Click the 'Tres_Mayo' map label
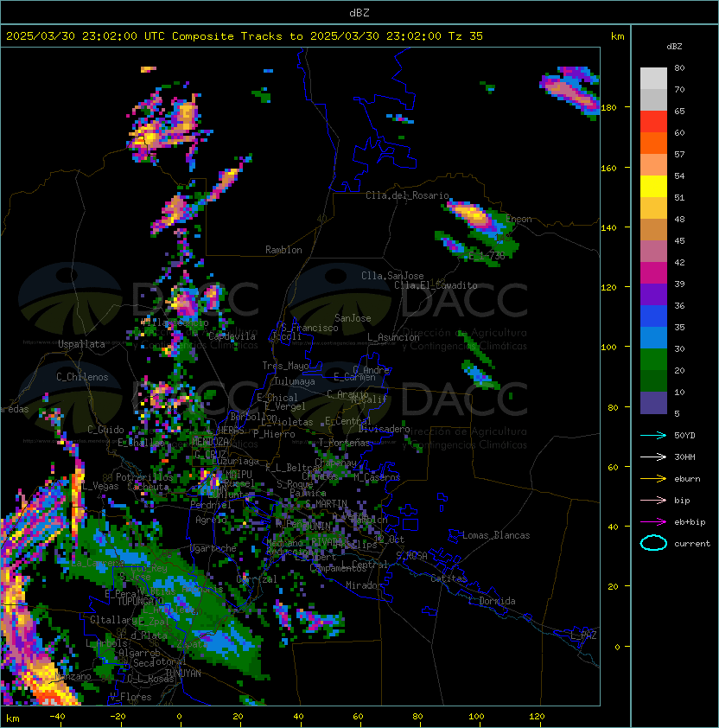The image size is (719, 728). 285,366
